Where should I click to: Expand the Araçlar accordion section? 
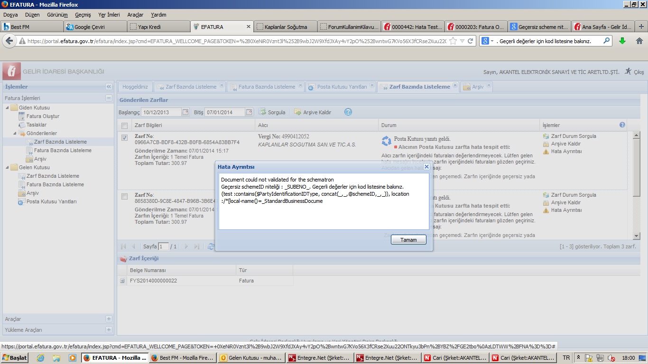109,319
